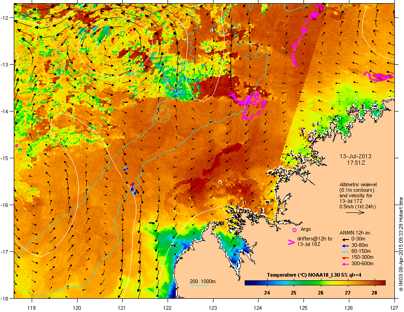The height and width of the screenshot is (312, 404).
Task: Click the drifter track near 126.5°E 13.3°S
Action: pyautogui.click(x=378, y=77)
